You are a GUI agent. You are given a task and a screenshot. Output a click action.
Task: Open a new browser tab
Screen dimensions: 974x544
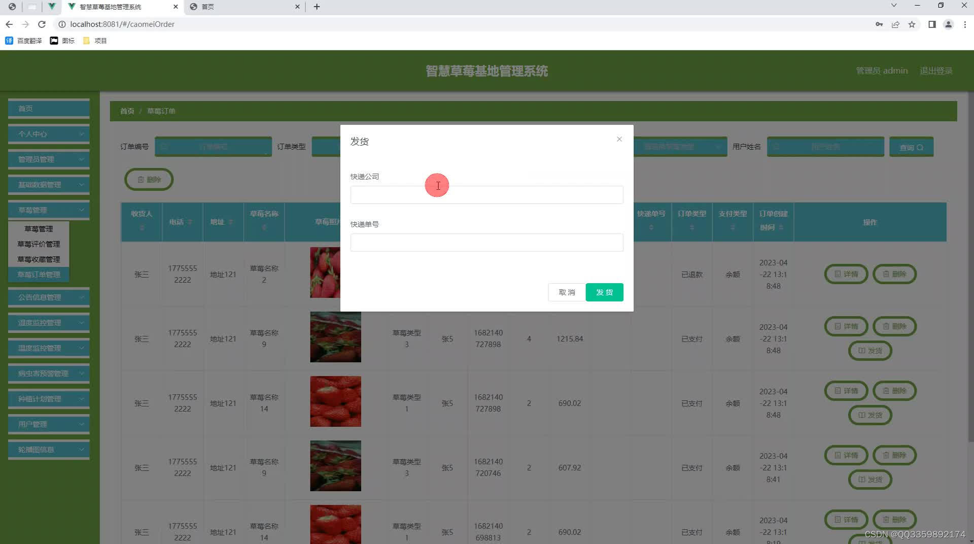317,7
